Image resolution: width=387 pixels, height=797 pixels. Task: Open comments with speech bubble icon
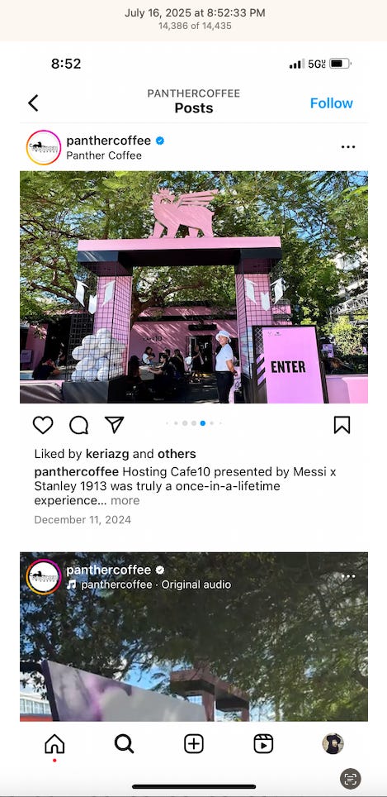[x=78, y=425]
